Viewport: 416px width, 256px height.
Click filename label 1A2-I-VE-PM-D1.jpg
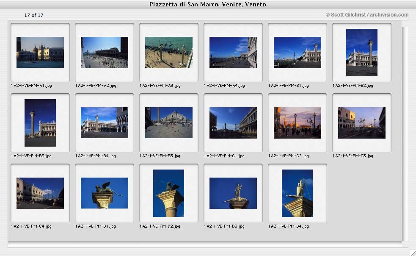(96, 226)
